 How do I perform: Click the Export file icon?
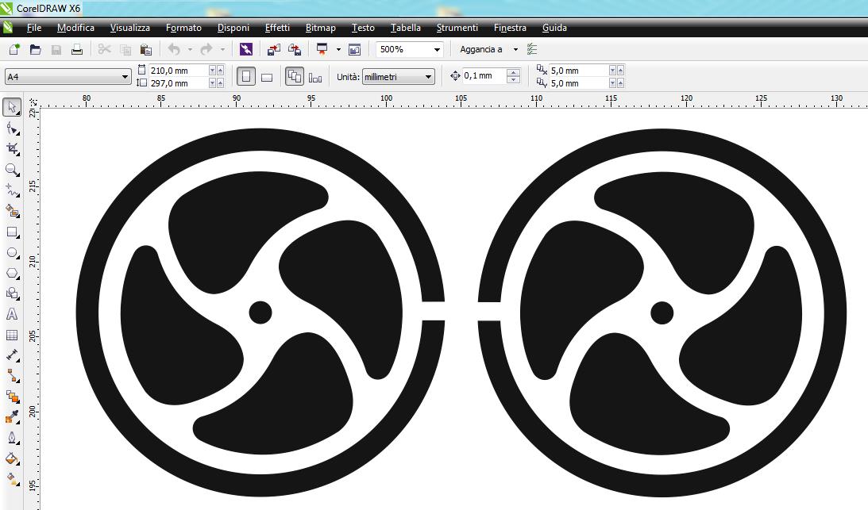(295, 50)
